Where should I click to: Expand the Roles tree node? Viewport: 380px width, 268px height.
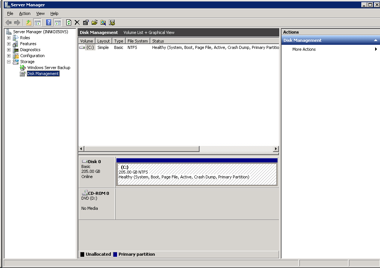pos(9,38)
